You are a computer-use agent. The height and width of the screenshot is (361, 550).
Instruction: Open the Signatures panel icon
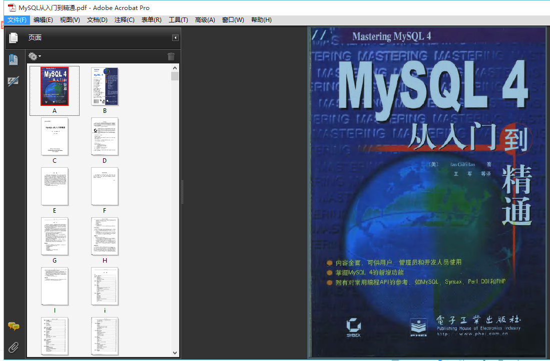tap(14, 81)
